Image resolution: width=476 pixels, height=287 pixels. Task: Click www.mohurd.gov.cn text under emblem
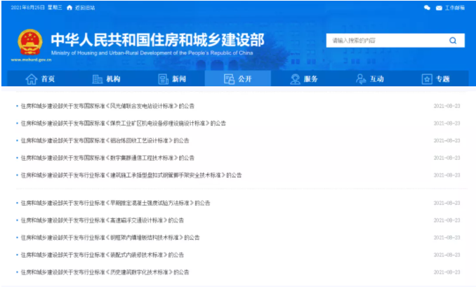pos(31,60)
